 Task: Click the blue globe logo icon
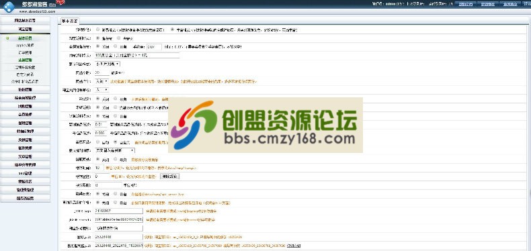pyautogui.click(x=9, y=7)
